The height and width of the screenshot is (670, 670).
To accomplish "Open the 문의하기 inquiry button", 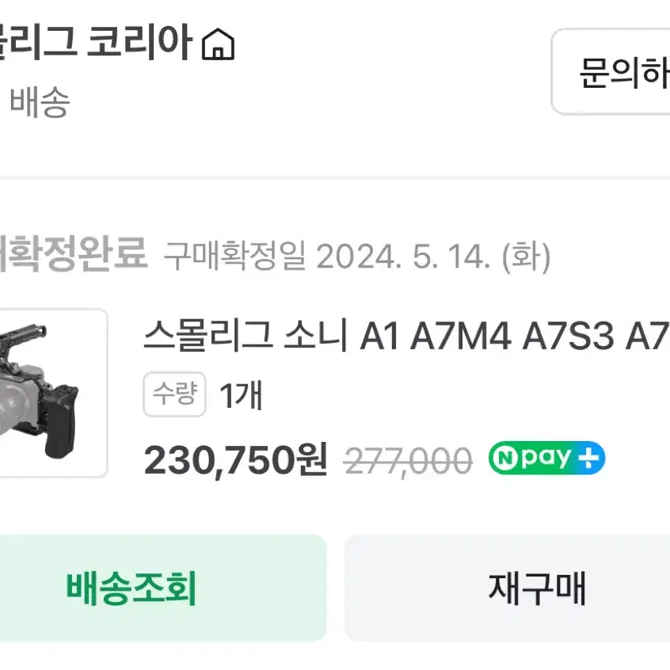I will click(x=611, y=72).
